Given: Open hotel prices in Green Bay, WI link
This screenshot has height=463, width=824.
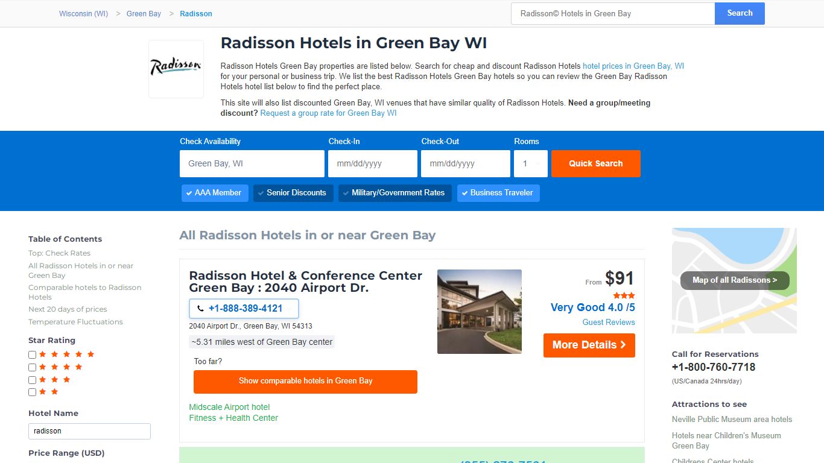Looking at the screenshot, I should (x=633, y=66).
